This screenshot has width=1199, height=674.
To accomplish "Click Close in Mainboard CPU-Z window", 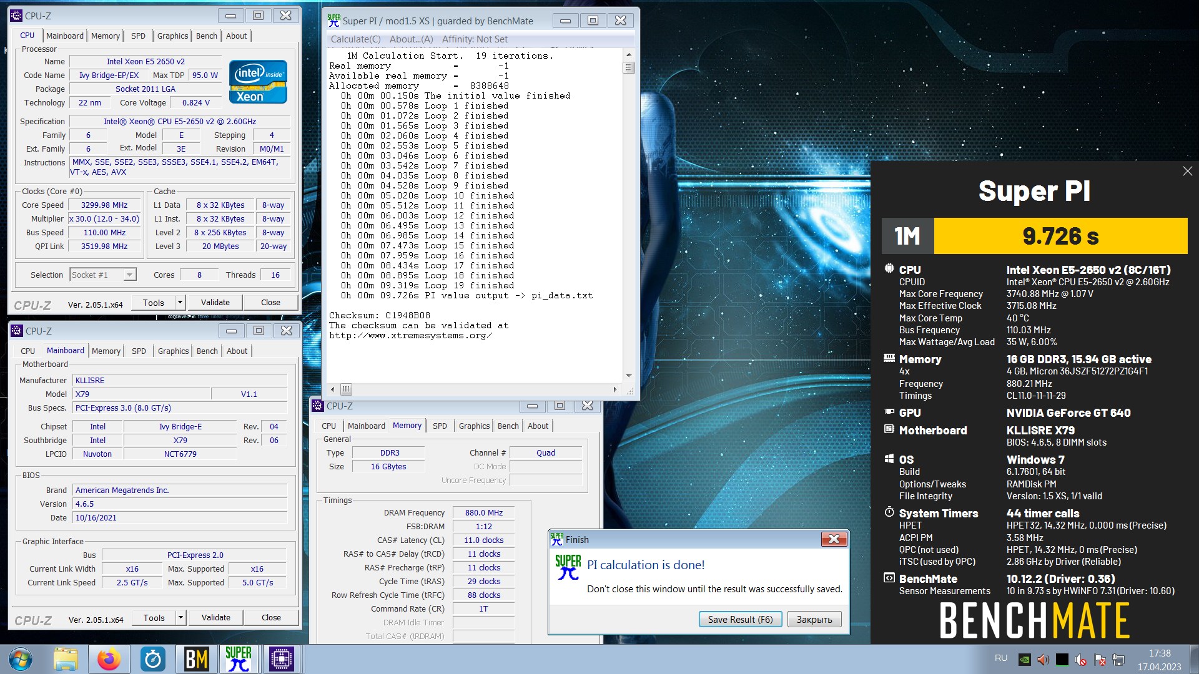I will (271, 617).
